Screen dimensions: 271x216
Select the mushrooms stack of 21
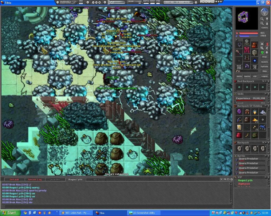point(255,128)
